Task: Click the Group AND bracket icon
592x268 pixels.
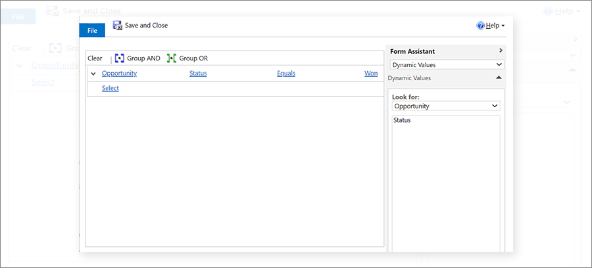Action: 119,58
